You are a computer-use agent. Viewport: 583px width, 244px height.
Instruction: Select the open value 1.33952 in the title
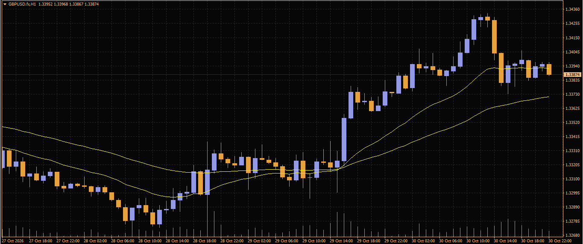(x=45, y=4)
